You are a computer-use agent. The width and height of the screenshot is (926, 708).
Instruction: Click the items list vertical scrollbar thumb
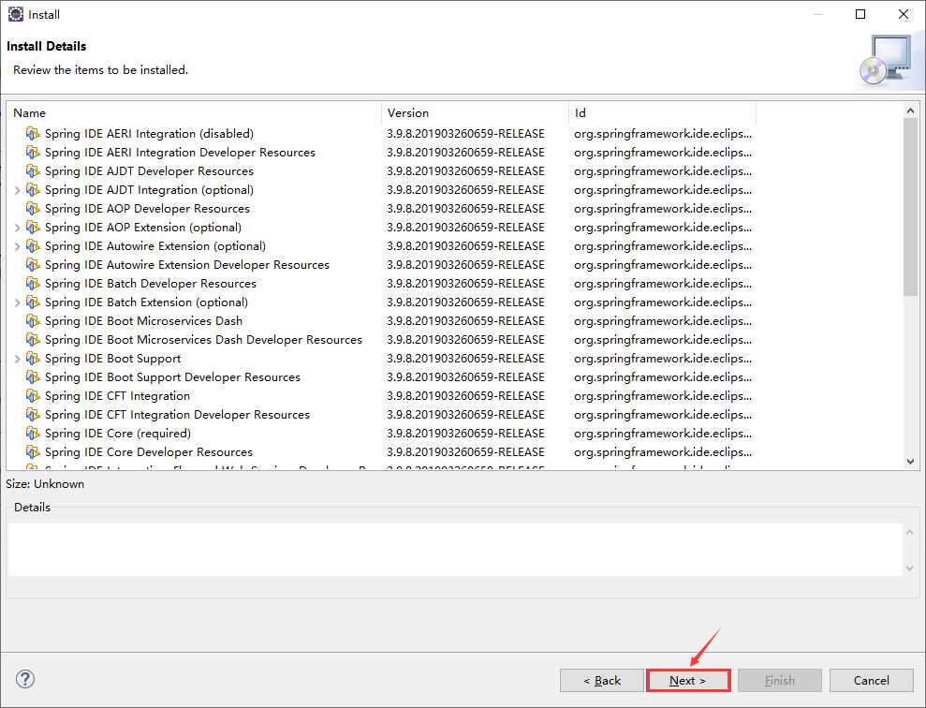(x=910, y=207)
